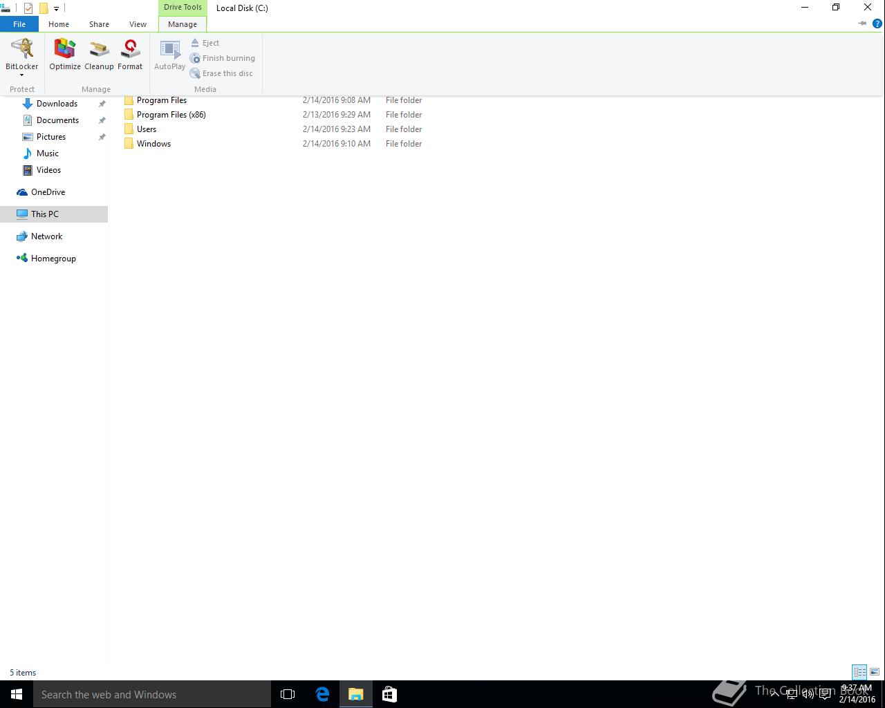The image size is (885, 708).
Task: Open Help with the question mark icon
Action: (877, 24)
